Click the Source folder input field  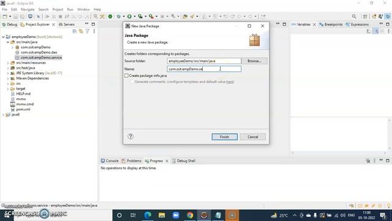pos(204,61)
